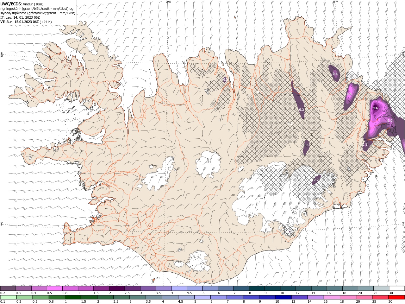The width and height of the screenshot is (405, 304).
Task: Select the lower legend green swatch between 0.5 and 0.8
Action: point(41,297)
